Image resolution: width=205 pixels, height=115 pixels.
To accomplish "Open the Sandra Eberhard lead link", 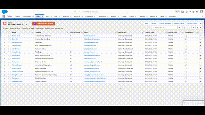I will [17, 72].
